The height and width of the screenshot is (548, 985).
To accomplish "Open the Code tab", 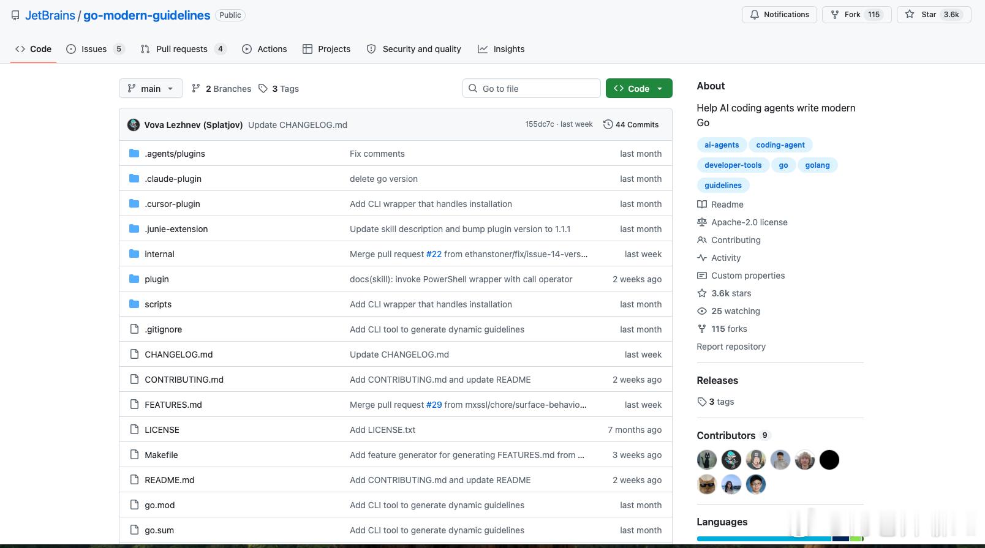I will point(34,49).
